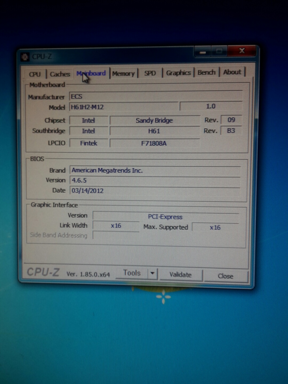Click the PCI-Express version value
Image resolution: width=288 pixels, height=384 pixels.
(166, 217)
